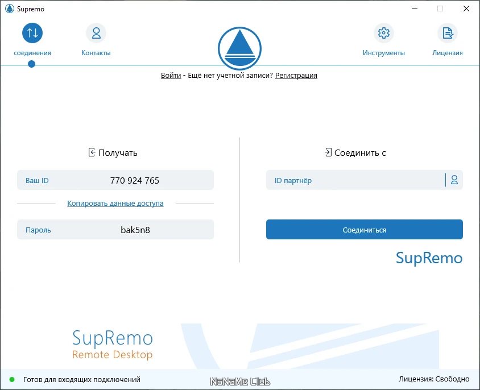The height and width of the screenshot is (390, 480).
Task: Click the Войти link
Action: click(171, 75)
